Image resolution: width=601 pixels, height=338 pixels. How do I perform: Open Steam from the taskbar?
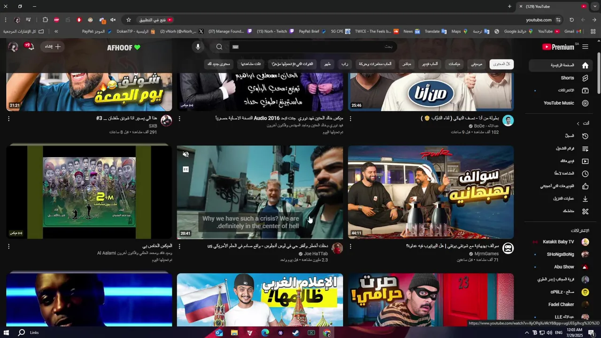pyautogui.click(x=296, y=332)
